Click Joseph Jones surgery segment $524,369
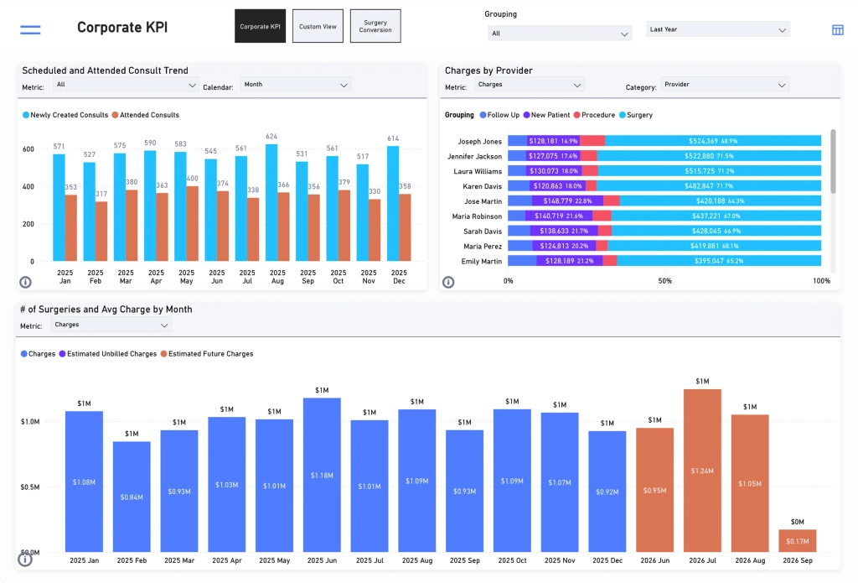This screenshot has height=583, width=858. point(713,141)
